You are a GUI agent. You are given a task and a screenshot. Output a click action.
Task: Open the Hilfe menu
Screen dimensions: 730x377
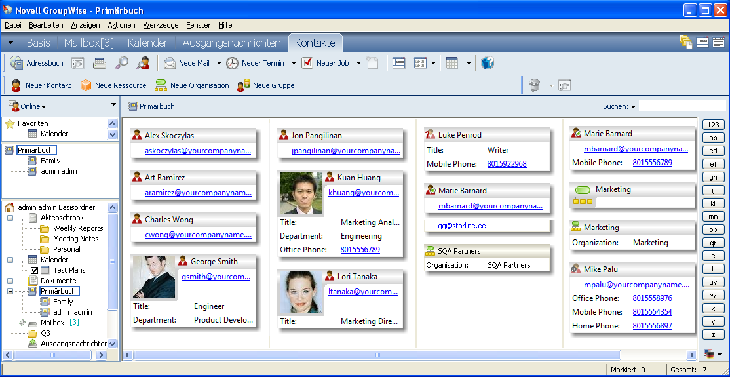[x=225, y=25]
